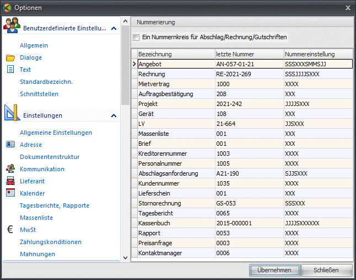This screenshot has height=280, width=356.
Task: Close the Optionen dialog window
Action: pos(348,8)
